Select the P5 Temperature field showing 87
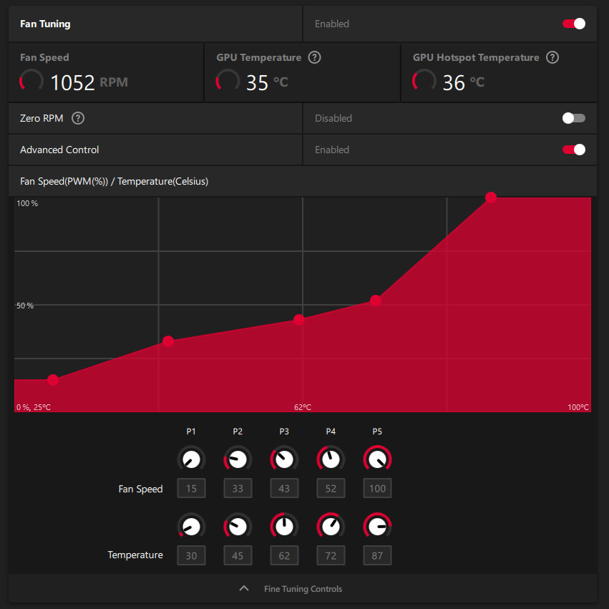609x609 pixels. (377, 555)
